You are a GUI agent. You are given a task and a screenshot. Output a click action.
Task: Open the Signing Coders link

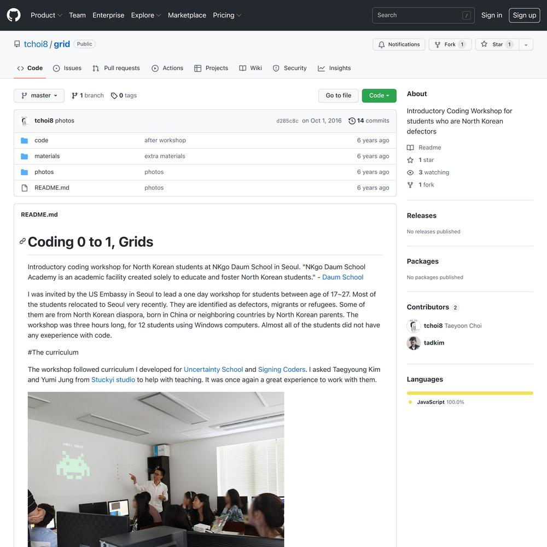click(x=282, y=369)
